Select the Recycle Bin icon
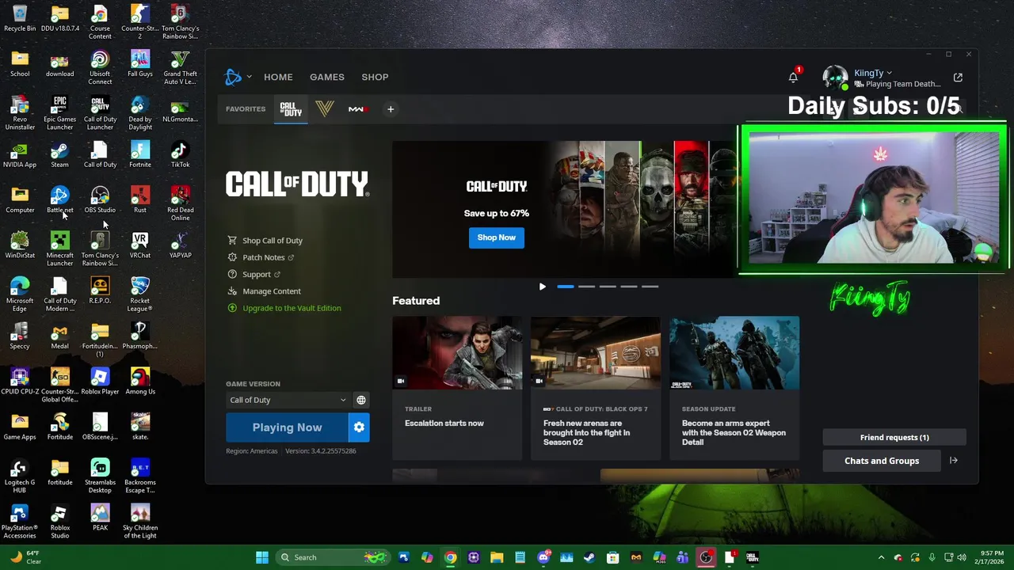1014x570 pixels. click(x=20, y=18)
